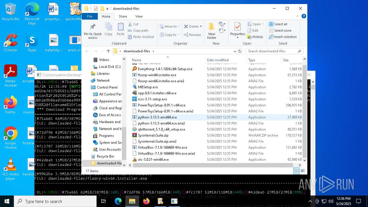368x207 pixels.
Task: Click Select none
Action: click(x=280, y=30)
